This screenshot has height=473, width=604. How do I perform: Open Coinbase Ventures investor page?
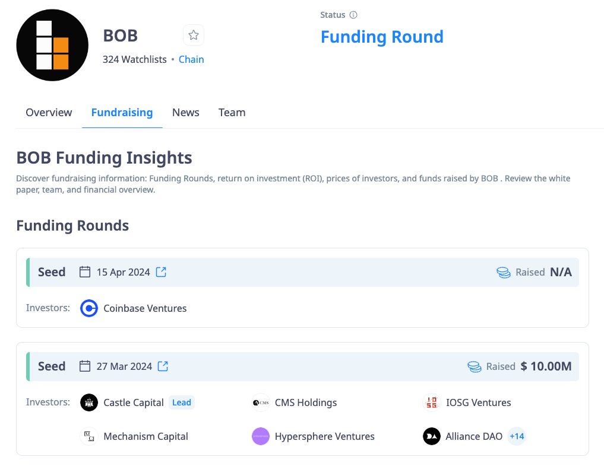pos(145,308)
